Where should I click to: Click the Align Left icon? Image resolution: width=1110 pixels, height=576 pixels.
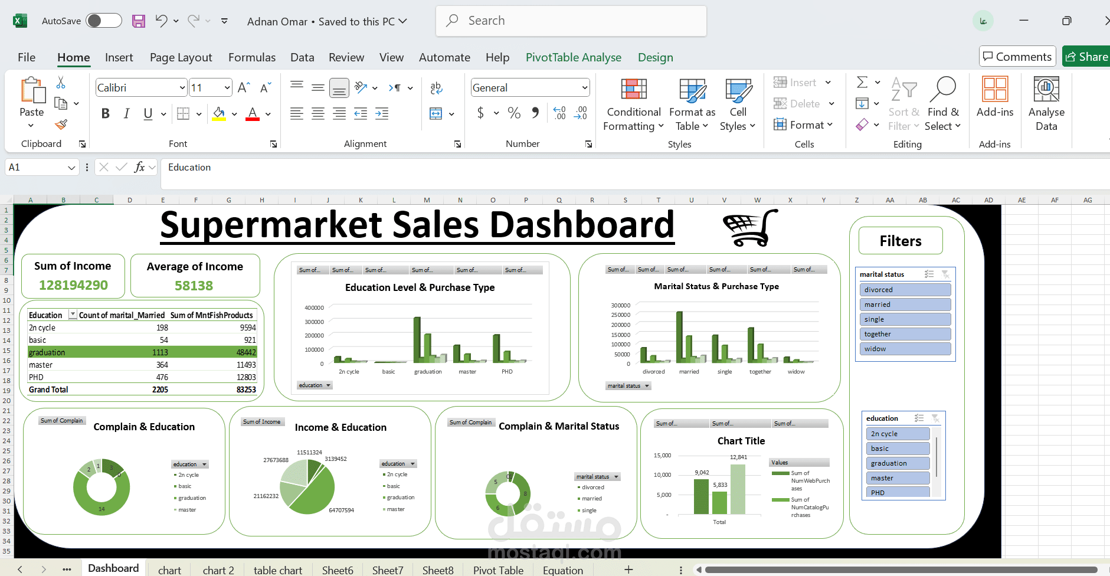click(297, 113)
